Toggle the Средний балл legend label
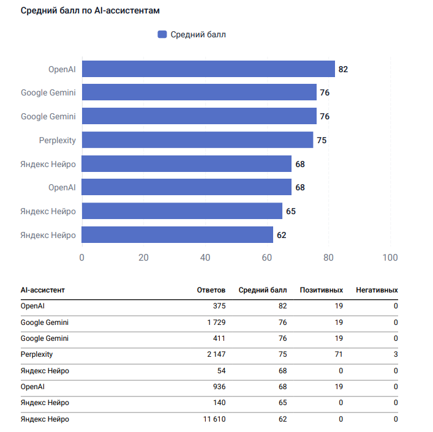This screenshot has width=433, height=432. click(198, 35)
